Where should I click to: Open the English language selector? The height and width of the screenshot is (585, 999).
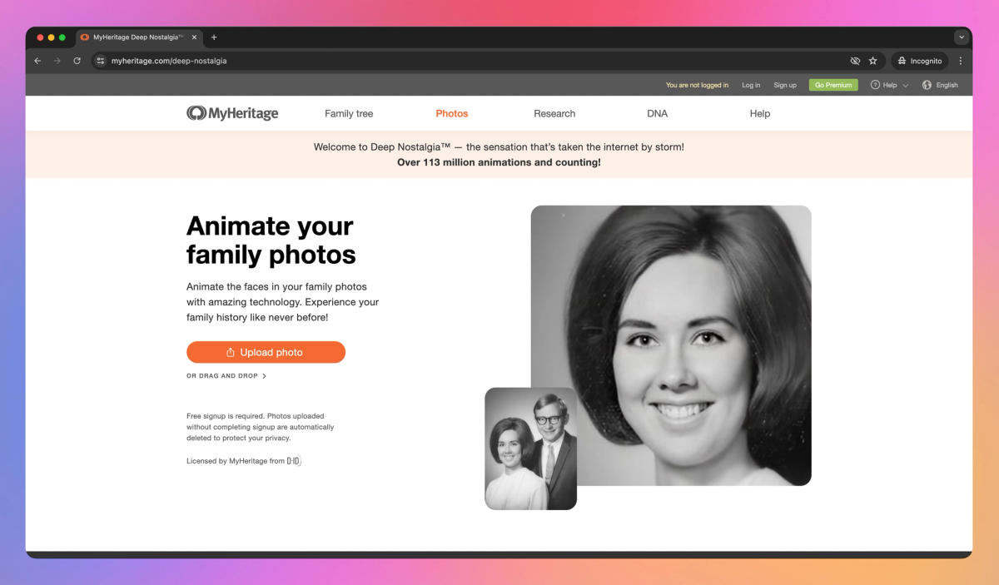pyautogui.click(x=940, y=85)
